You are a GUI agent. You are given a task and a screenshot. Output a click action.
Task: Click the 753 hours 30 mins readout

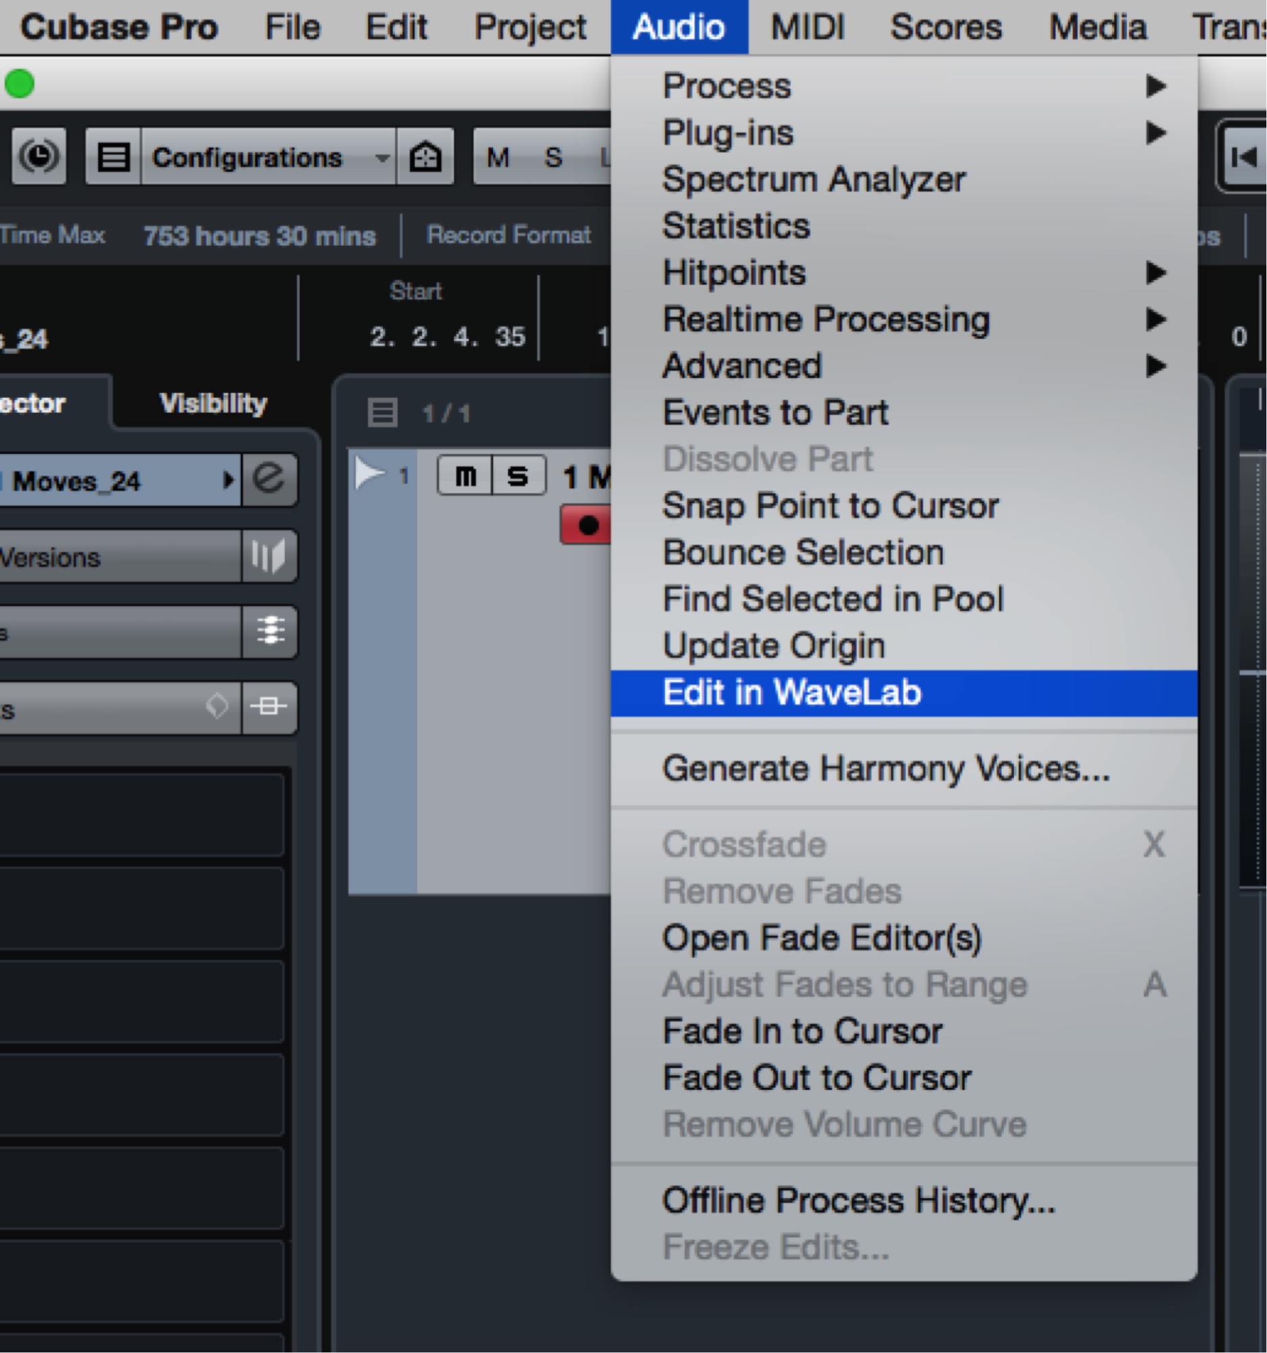click(259, 236)
